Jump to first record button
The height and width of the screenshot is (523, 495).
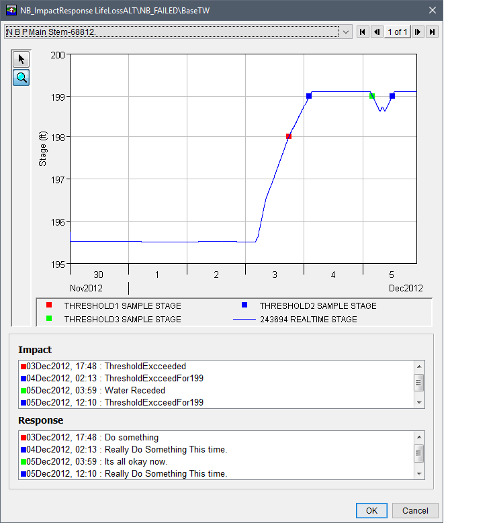(363, 32)
